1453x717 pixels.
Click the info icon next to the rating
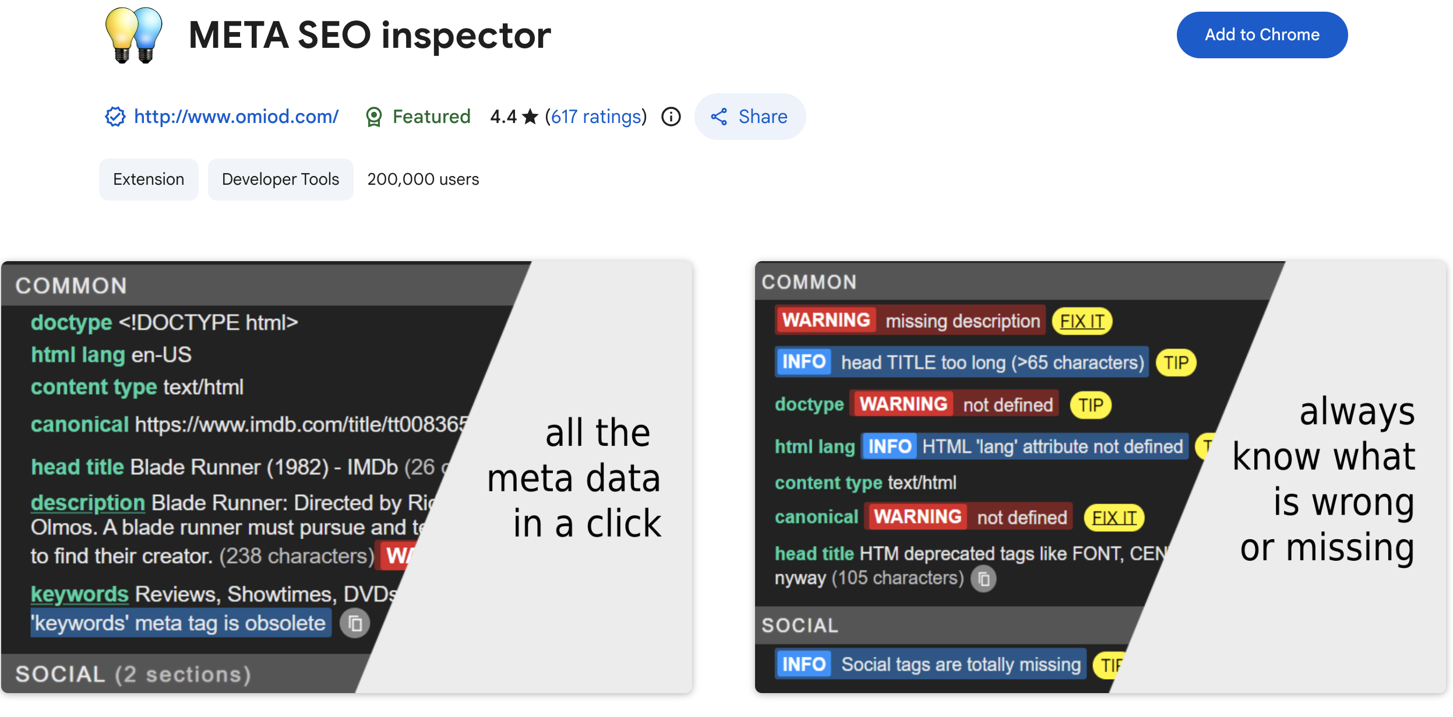(x=671, y=117)
